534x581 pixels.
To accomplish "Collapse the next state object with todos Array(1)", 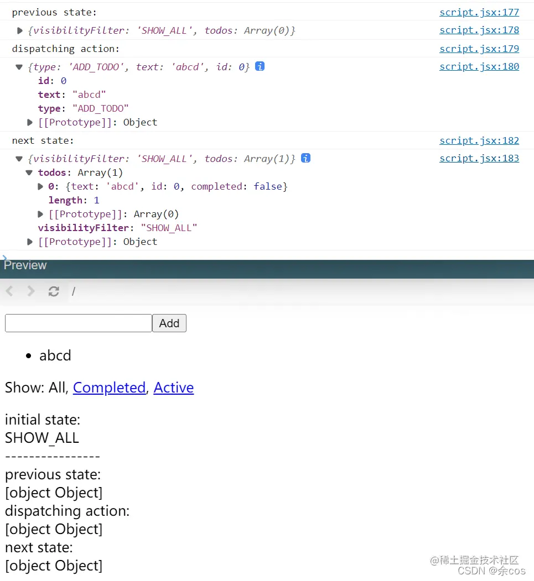I will pos(19,159).
